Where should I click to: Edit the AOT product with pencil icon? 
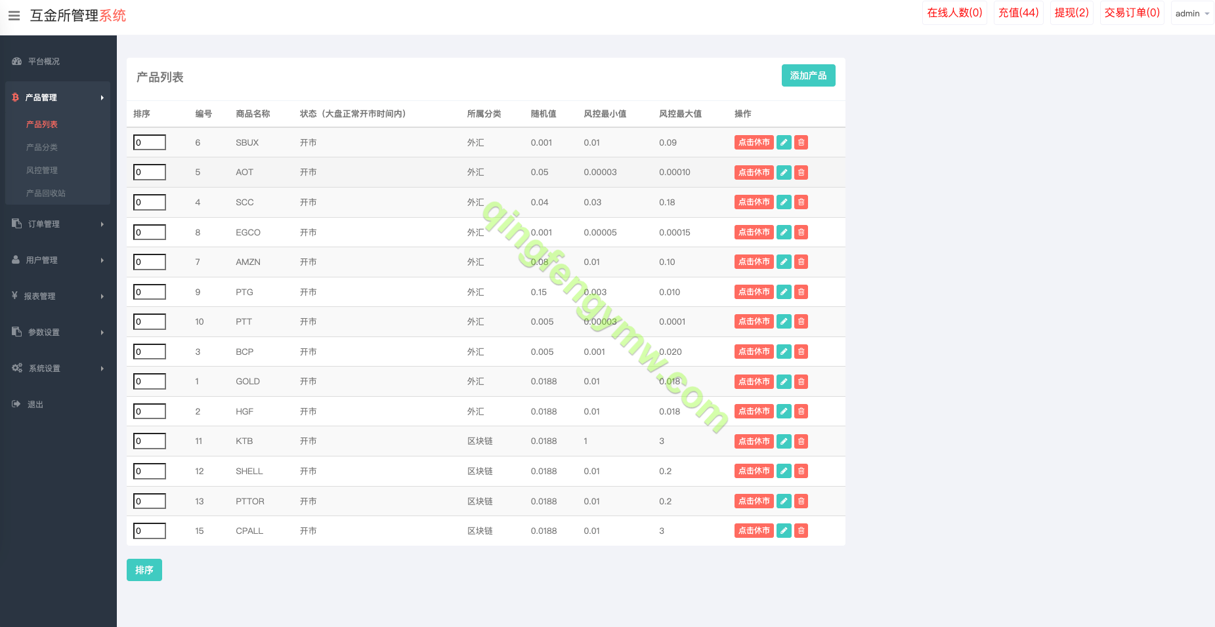coord(784,172)
